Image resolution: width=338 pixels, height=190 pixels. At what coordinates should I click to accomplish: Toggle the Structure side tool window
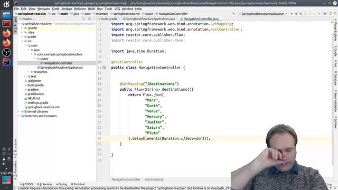pyautogui.click(x=15, y=149)
